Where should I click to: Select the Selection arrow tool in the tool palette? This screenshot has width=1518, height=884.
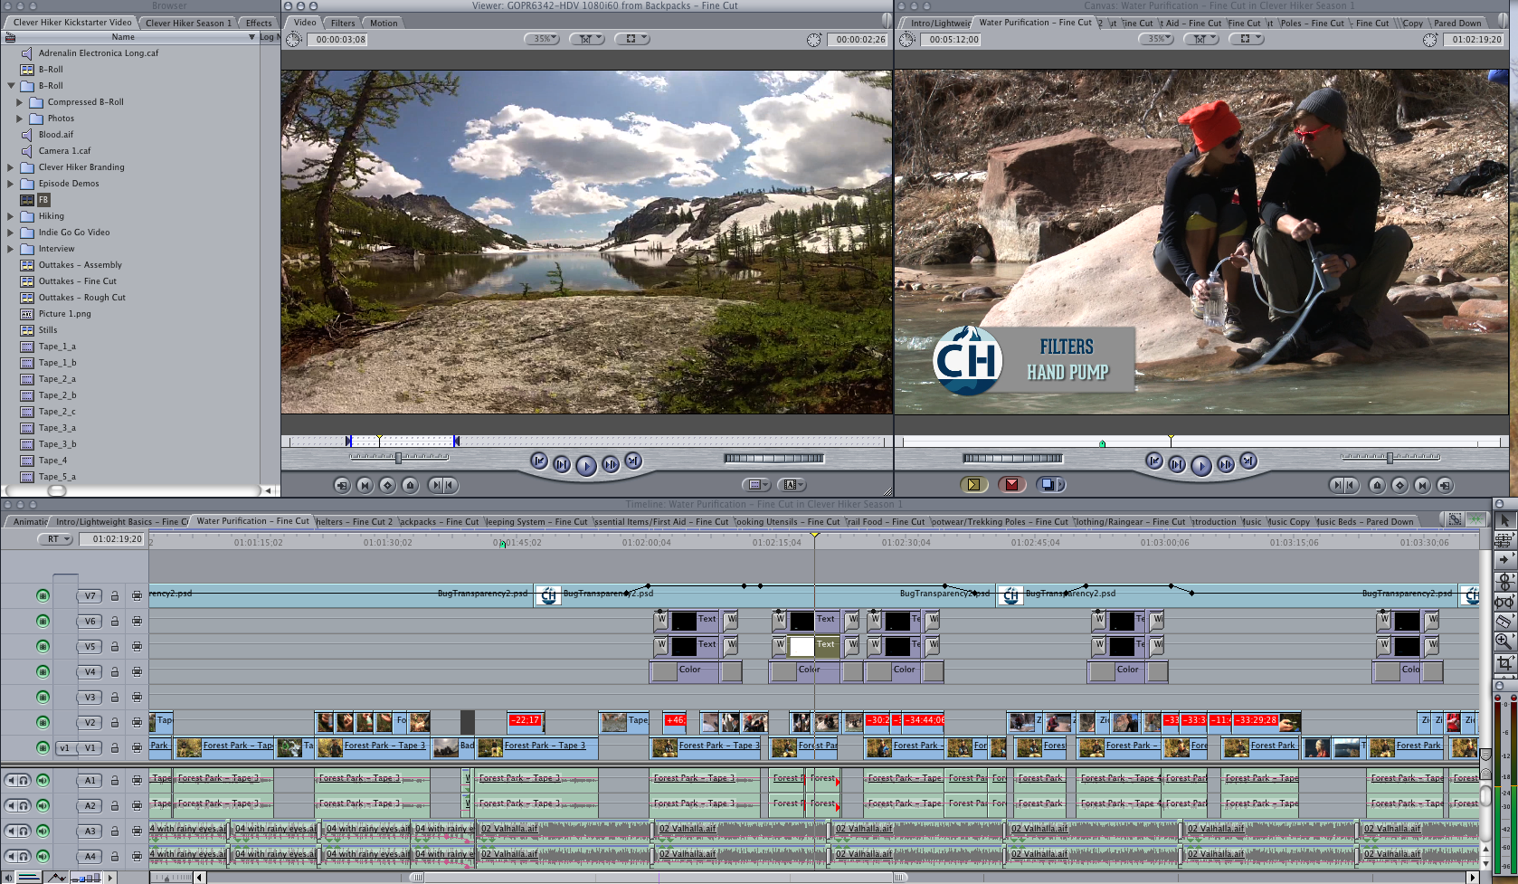tap(1504, 520)
